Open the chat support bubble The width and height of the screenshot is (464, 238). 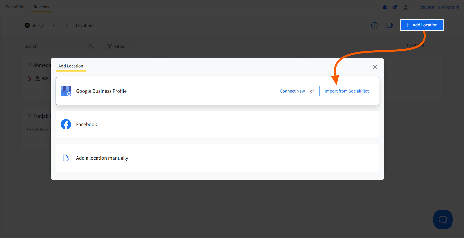(443, 219)
